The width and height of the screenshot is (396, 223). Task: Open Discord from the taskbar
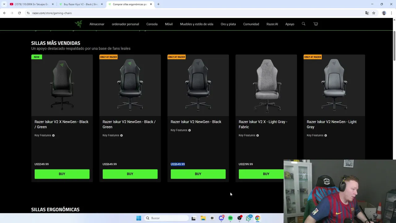coord(221,218)
